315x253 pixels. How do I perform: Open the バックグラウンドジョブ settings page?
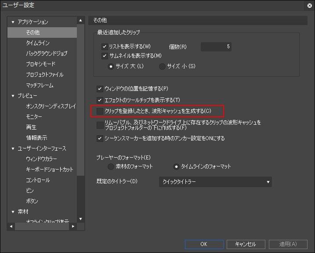[x=47, y=54]
